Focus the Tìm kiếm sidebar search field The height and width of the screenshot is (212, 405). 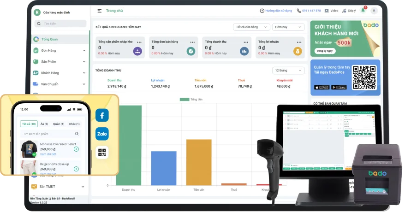tap(60, 24)
